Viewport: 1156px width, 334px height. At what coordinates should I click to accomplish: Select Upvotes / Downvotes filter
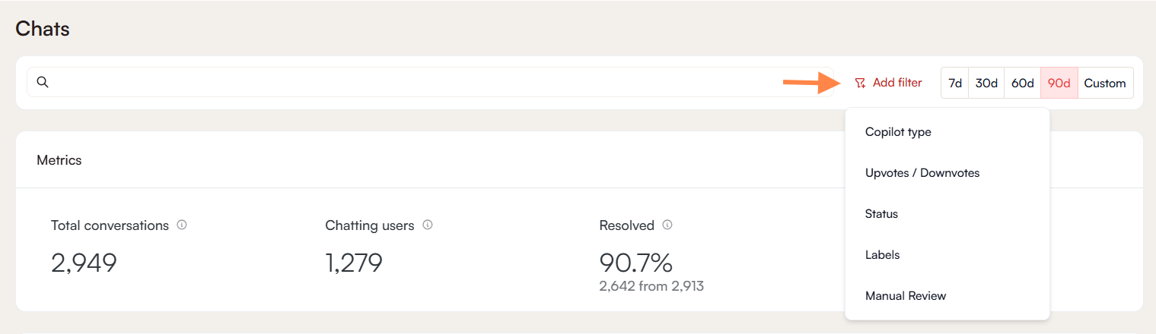(x=922, y=173)
